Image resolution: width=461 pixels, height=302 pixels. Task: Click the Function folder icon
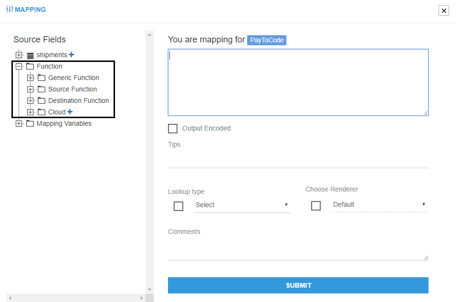[x=30, y=66]
